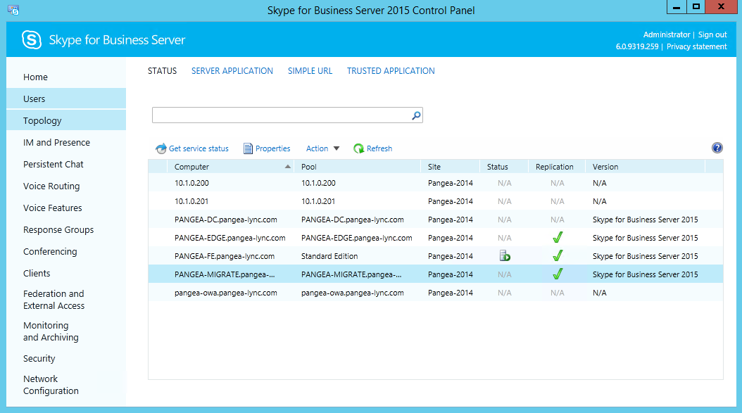Switch to the TRUSTED APPLICATION tab
This screenshot has width=742, height=413.
click(x=391, y=71)
